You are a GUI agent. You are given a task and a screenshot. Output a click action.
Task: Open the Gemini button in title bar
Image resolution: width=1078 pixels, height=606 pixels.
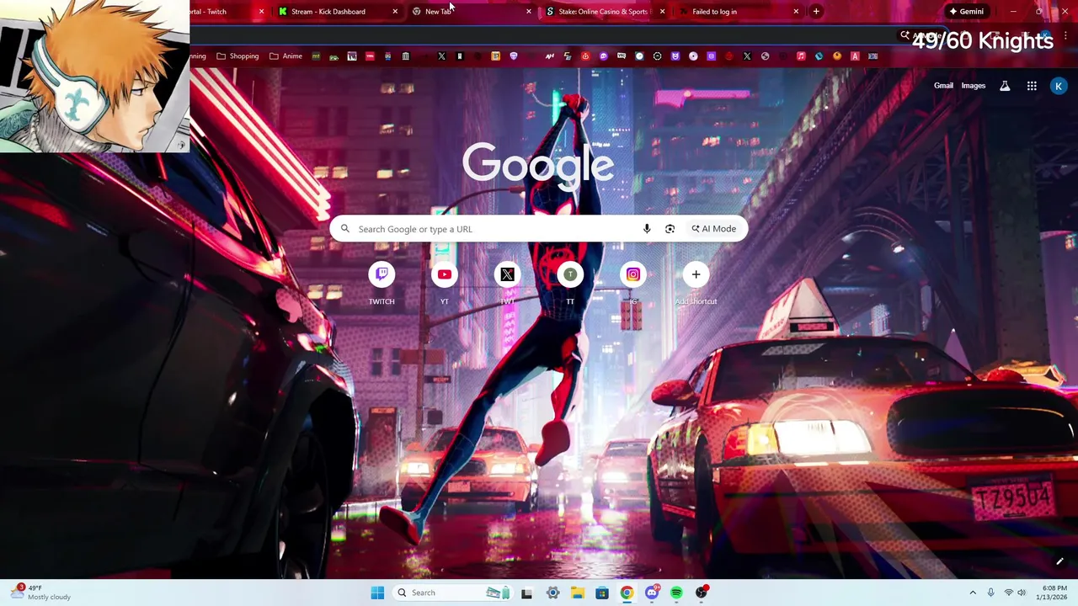point(966,12)
